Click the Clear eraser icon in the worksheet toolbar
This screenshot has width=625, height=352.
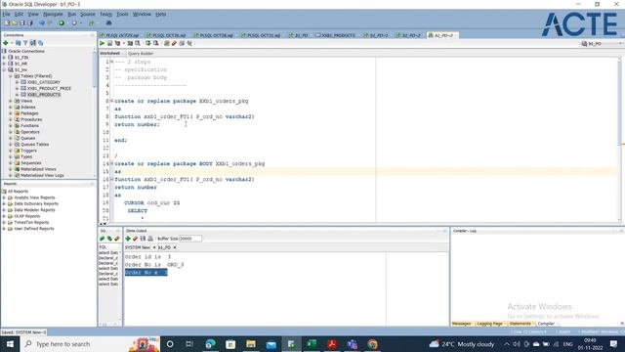pyautogui.click(x=174, y=43)
